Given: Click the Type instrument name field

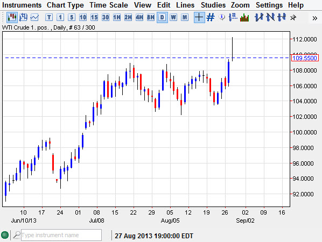Looking at the screenshot, I should pos(61,235).
